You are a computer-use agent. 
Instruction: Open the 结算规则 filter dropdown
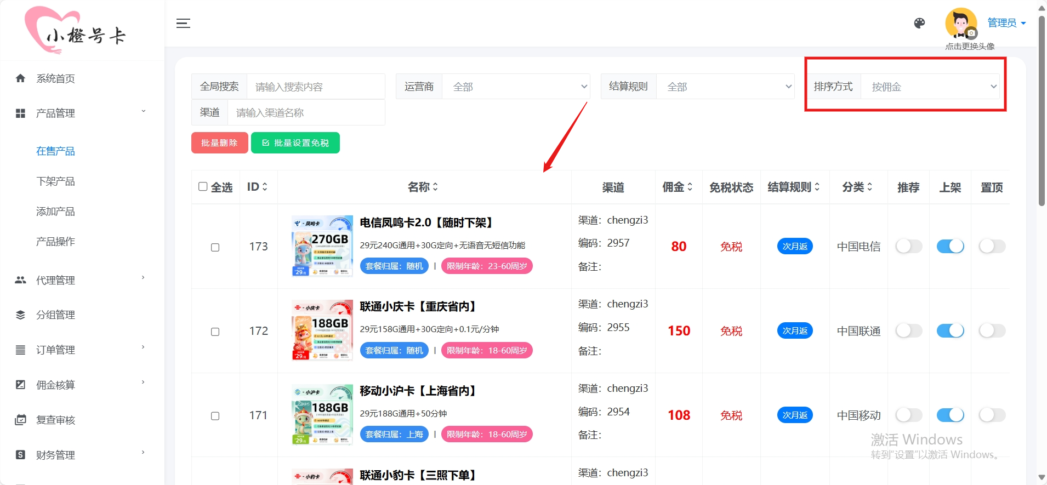tap(725, 87)
